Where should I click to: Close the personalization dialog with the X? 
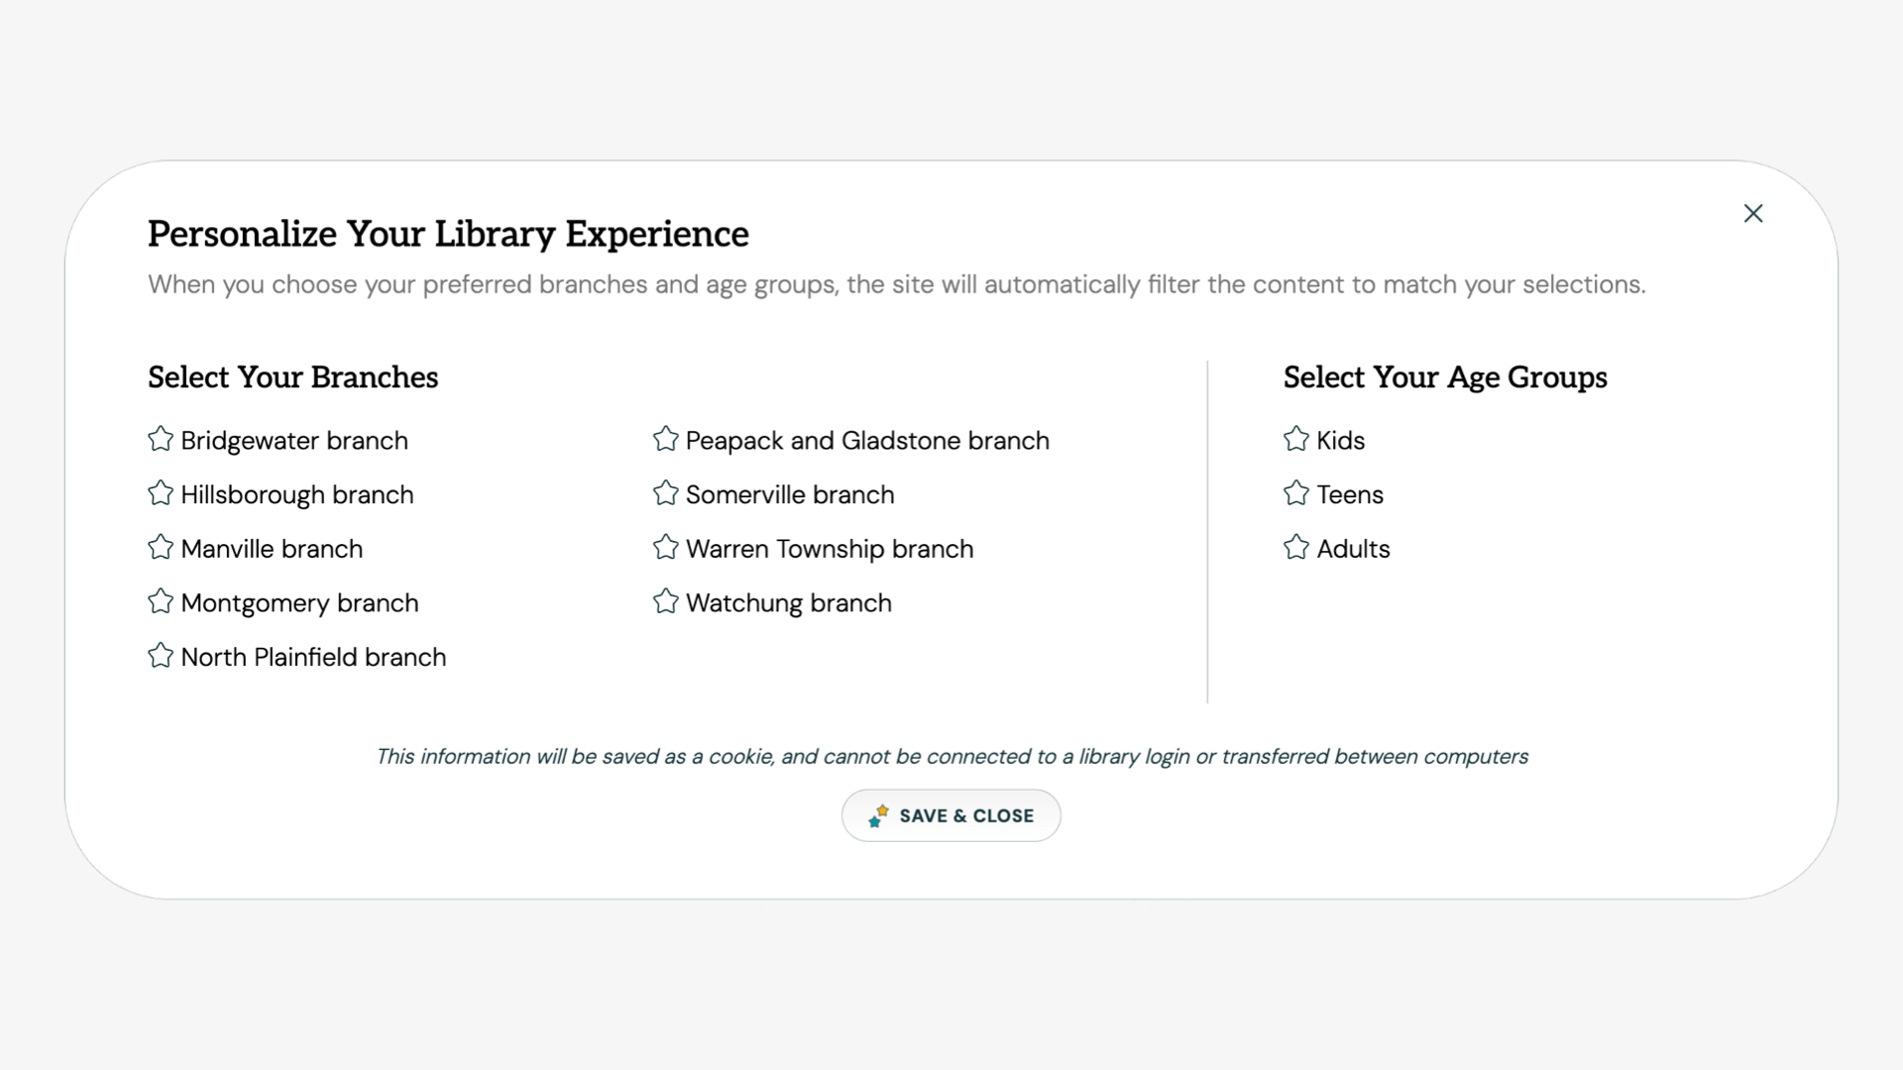coord(1752,213)
